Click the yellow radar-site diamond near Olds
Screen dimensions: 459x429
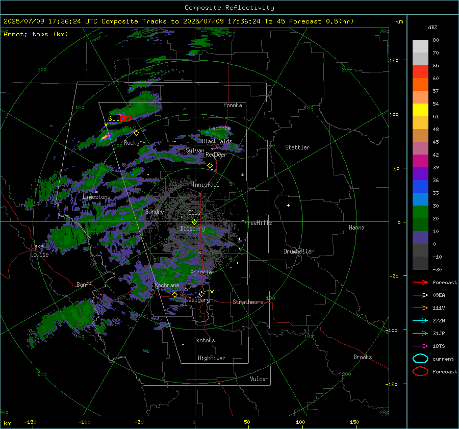pyautogui.click(x=194, y=222)
